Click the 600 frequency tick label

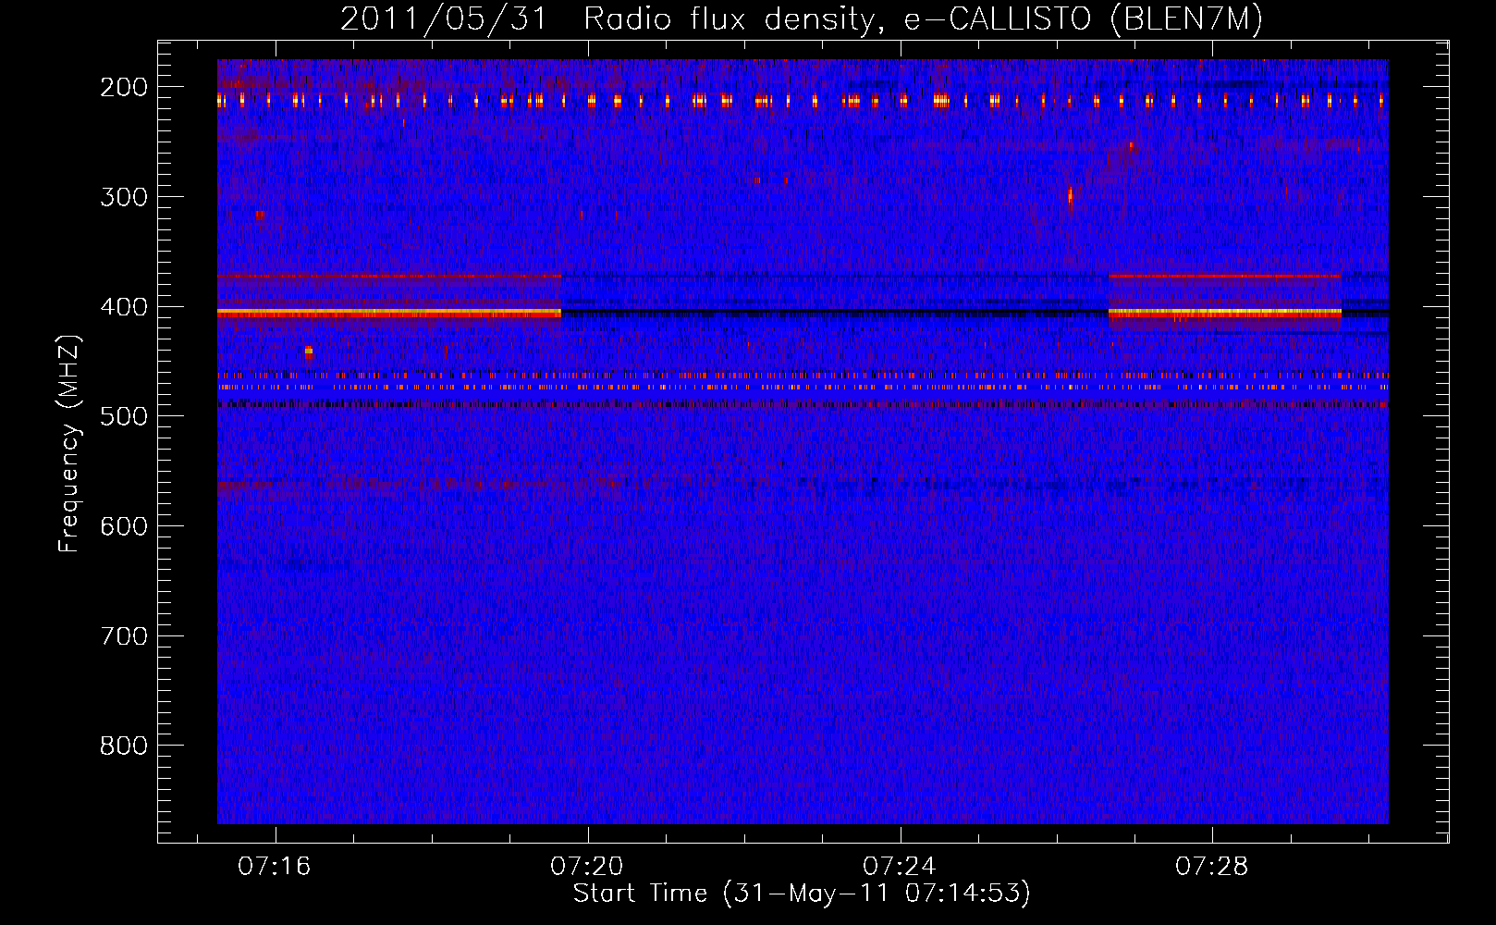point(124,526)
